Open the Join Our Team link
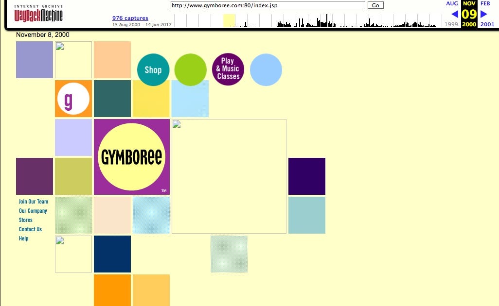Image resolution: width=499 pixels, height=306 pixels. [x=34, y=202]
